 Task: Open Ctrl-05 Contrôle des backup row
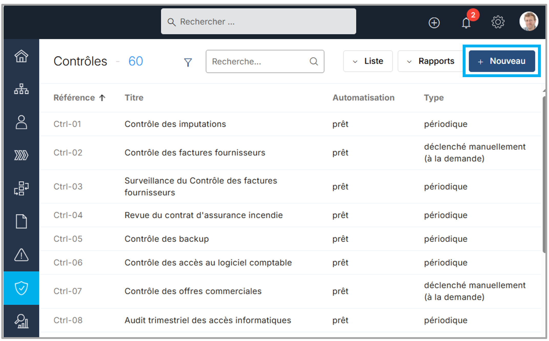tap(167, 239)
